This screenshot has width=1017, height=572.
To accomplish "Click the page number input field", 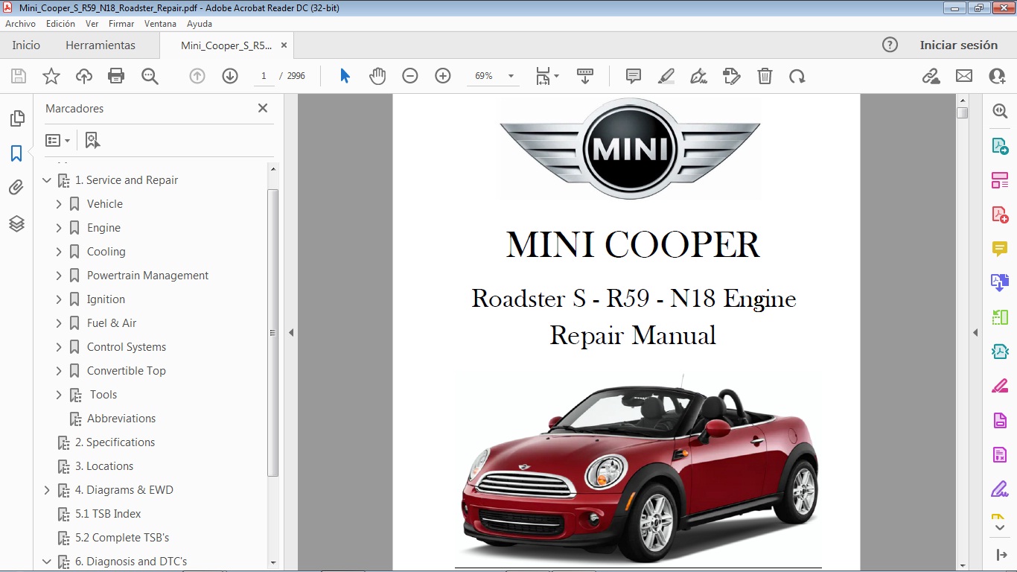I will click(264, 75).
